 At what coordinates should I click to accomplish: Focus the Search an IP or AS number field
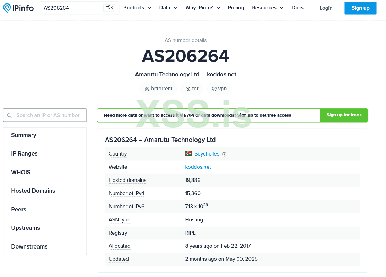click(48, 115)
